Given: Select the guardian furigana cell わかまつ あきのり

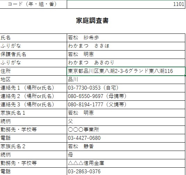Looking at the screenshot, I should point(126,63).
